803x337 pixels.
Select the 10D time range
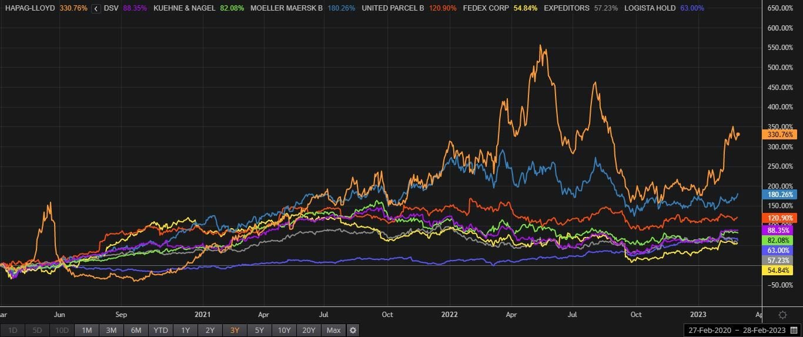click(x=62, y=331)
